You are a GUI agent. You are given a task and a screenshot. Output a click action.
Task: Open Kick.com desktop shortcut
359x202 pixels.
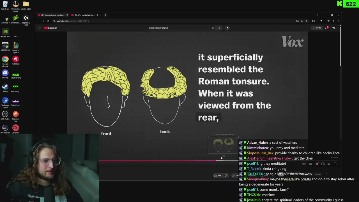click(x=16, y=88)
